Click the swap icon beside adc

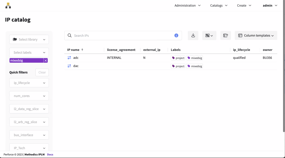tap(69, 58)
